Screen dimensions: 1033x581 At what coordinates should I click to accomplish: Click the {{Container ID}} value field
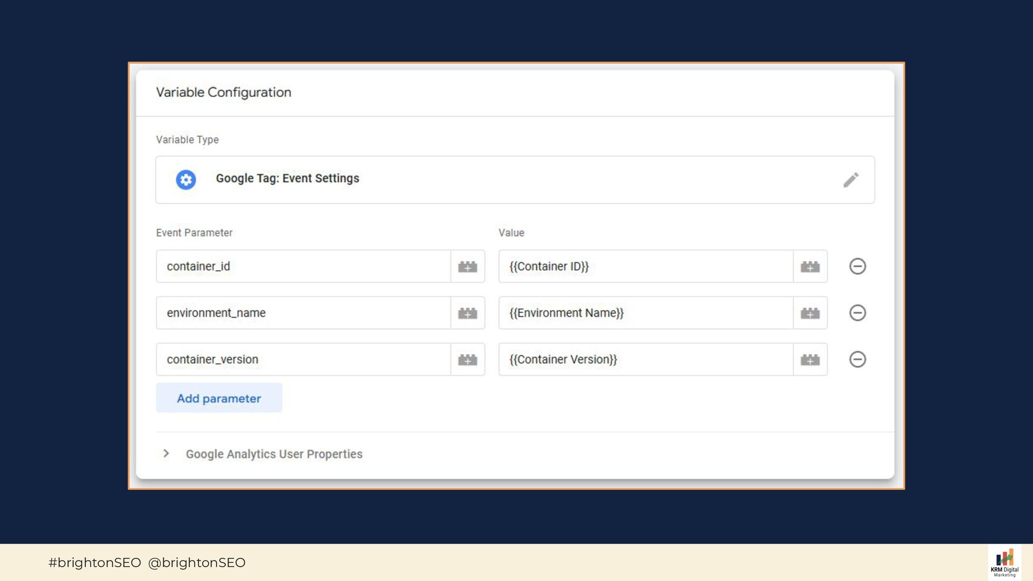pos(645,266)
